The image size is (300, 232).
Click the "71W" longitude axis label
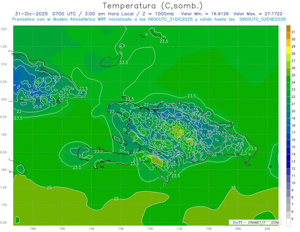point(179,229)
